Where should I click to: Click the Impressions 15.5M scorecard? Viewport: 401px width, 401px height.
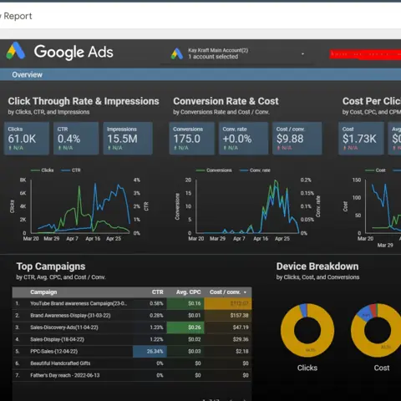tap(128, 138)
